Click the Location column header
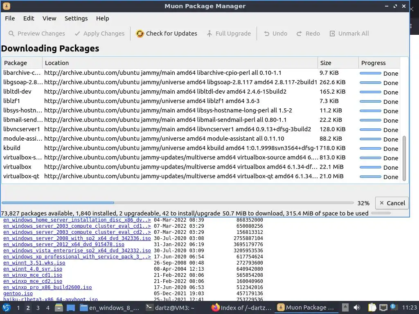419x314 pixels. [x=180, y=63]
